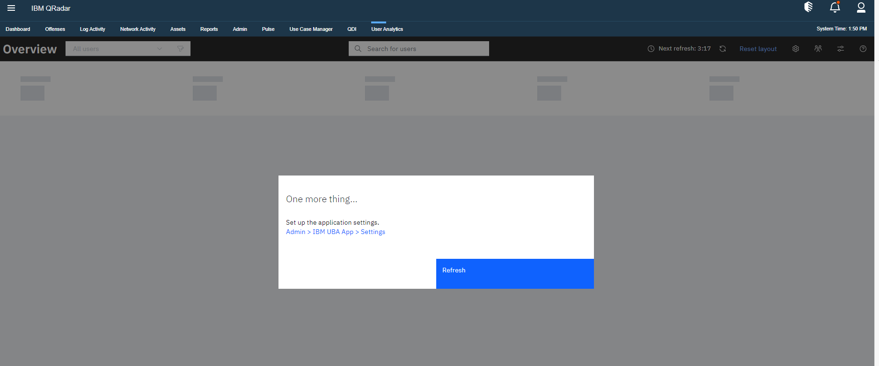
Task: Click the Refresh button in the dialog
Action: tap(515, 274)
